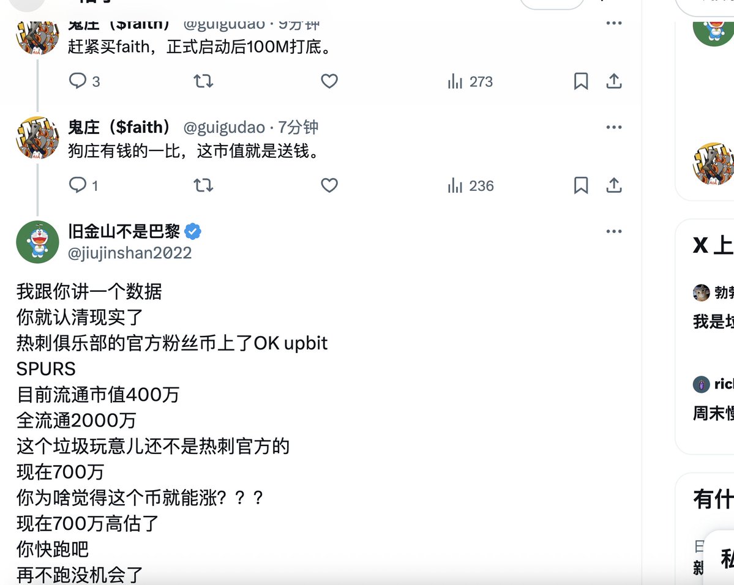Bookmark the 狗庄有钱的一比 tweet
734x585 pixels.
point(580,185)
